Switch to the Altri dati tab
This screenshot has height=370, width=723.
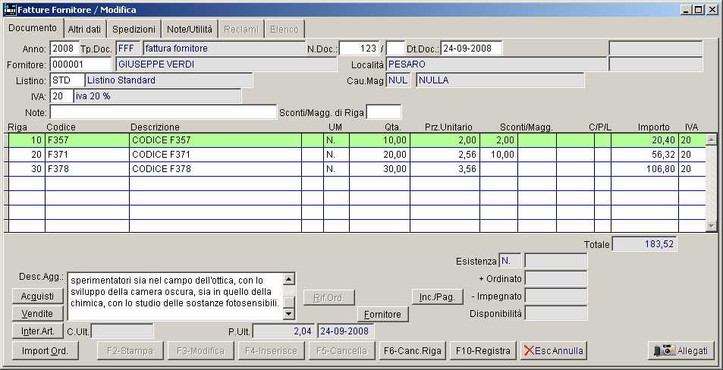click(x=85, y=29)
